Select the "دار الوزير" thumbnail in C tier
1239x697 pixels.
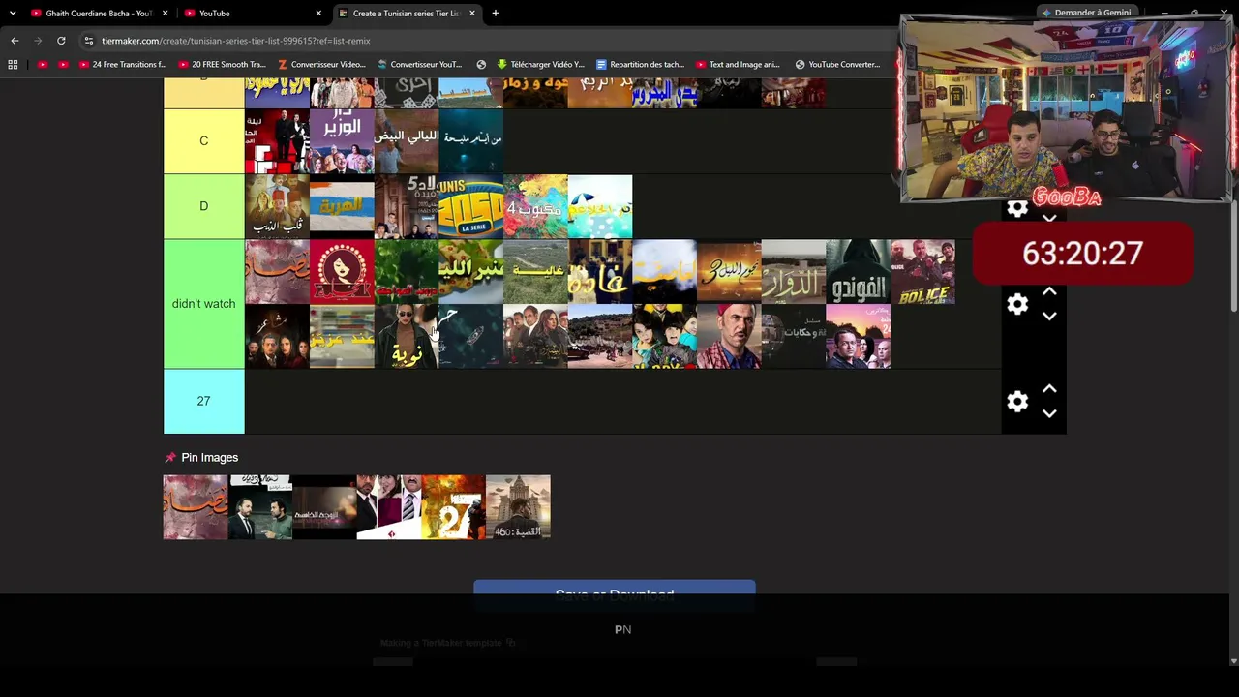(342, 141)
